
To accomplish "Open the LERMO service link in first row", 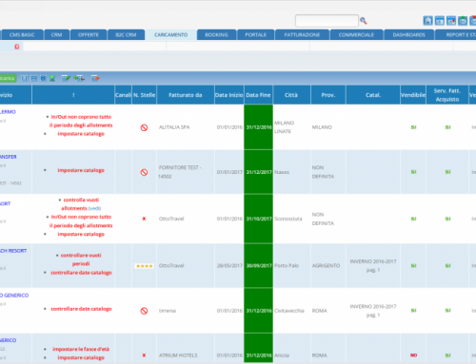I will click(8, 112).
